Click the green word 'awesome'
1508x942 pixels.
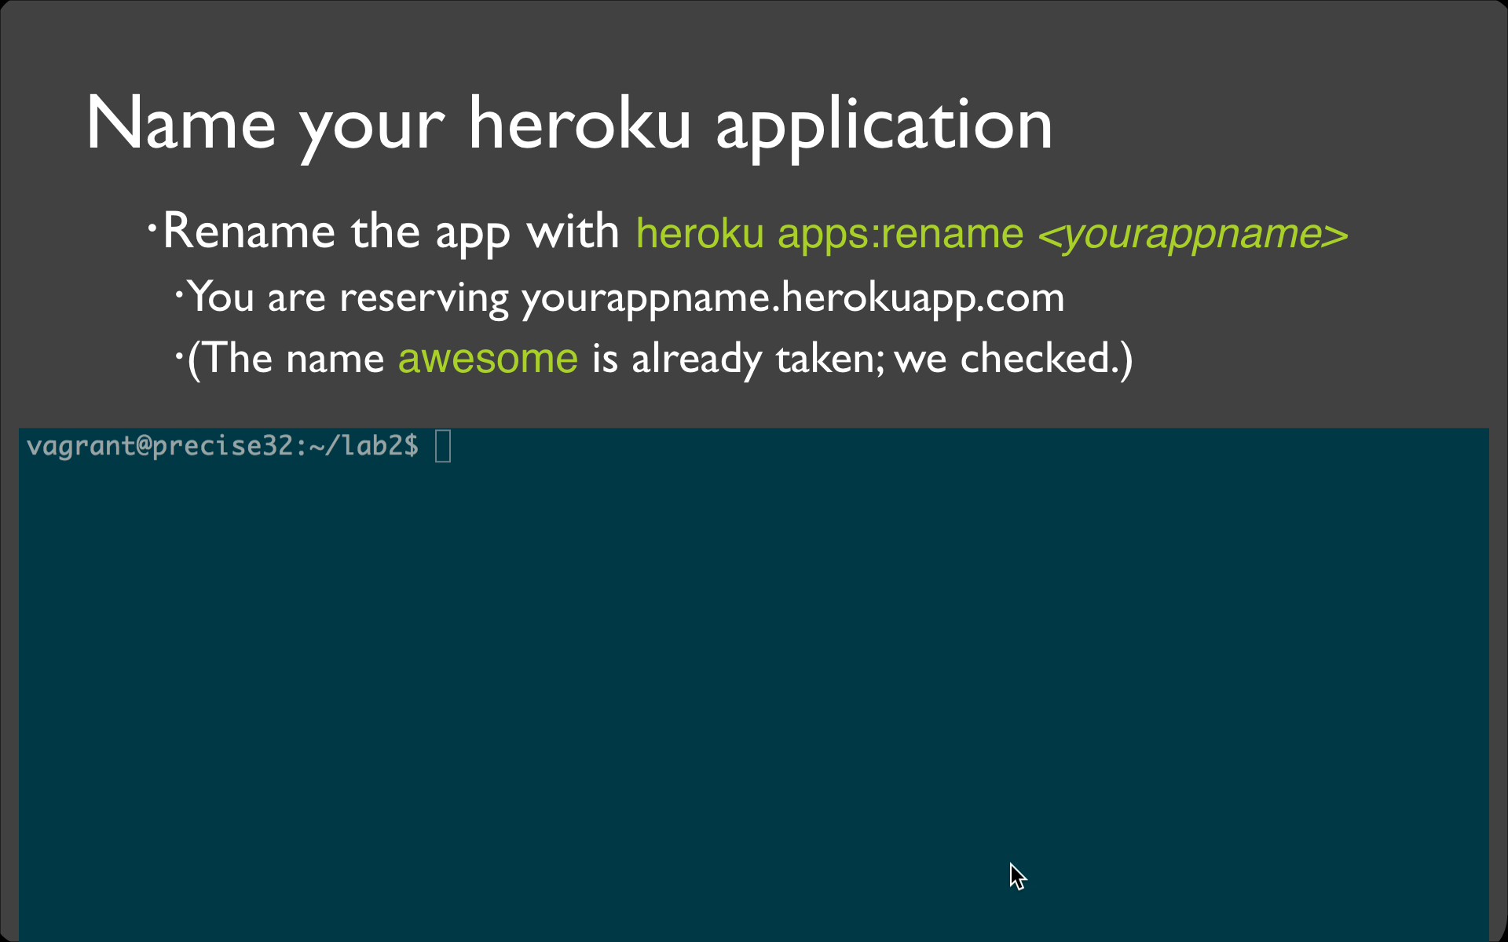pos(488,359)
